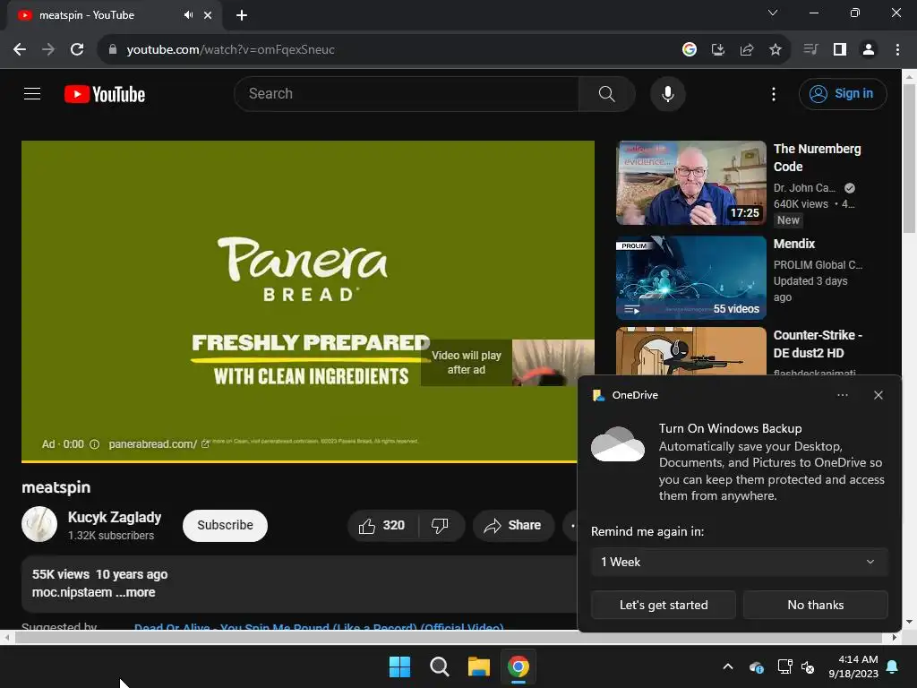This screenshot has width=917, height=688.
Task: Expand the '1 Week' reminder dropdown
Action: pyautogui.click(x=739, y=562)
